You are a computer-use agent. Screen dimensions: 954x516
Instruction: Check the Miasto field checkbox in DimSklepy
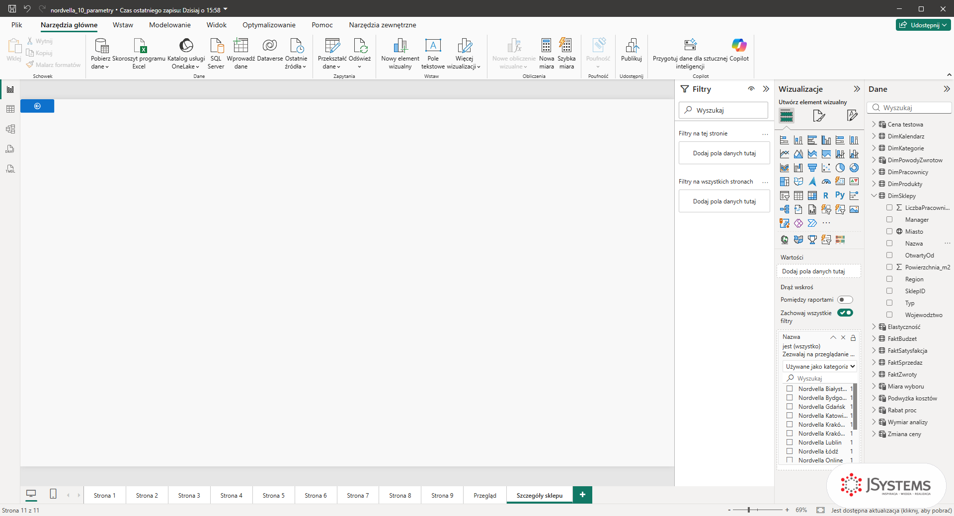click(x=889, y=231)
